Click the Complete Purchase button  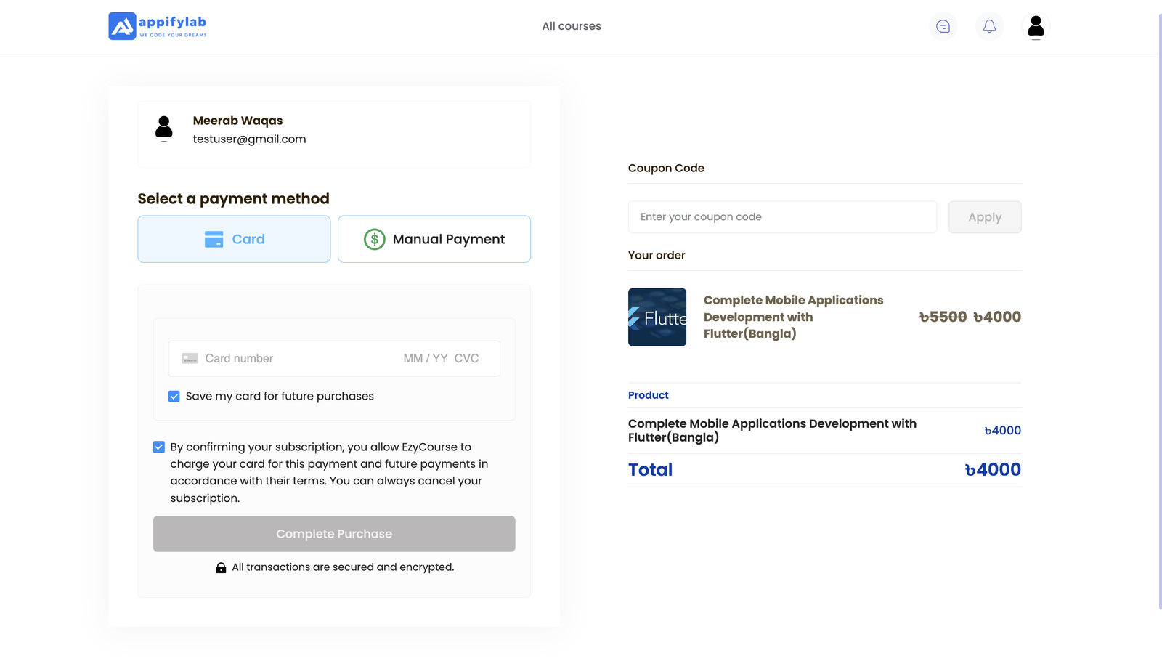click(334, 534)
